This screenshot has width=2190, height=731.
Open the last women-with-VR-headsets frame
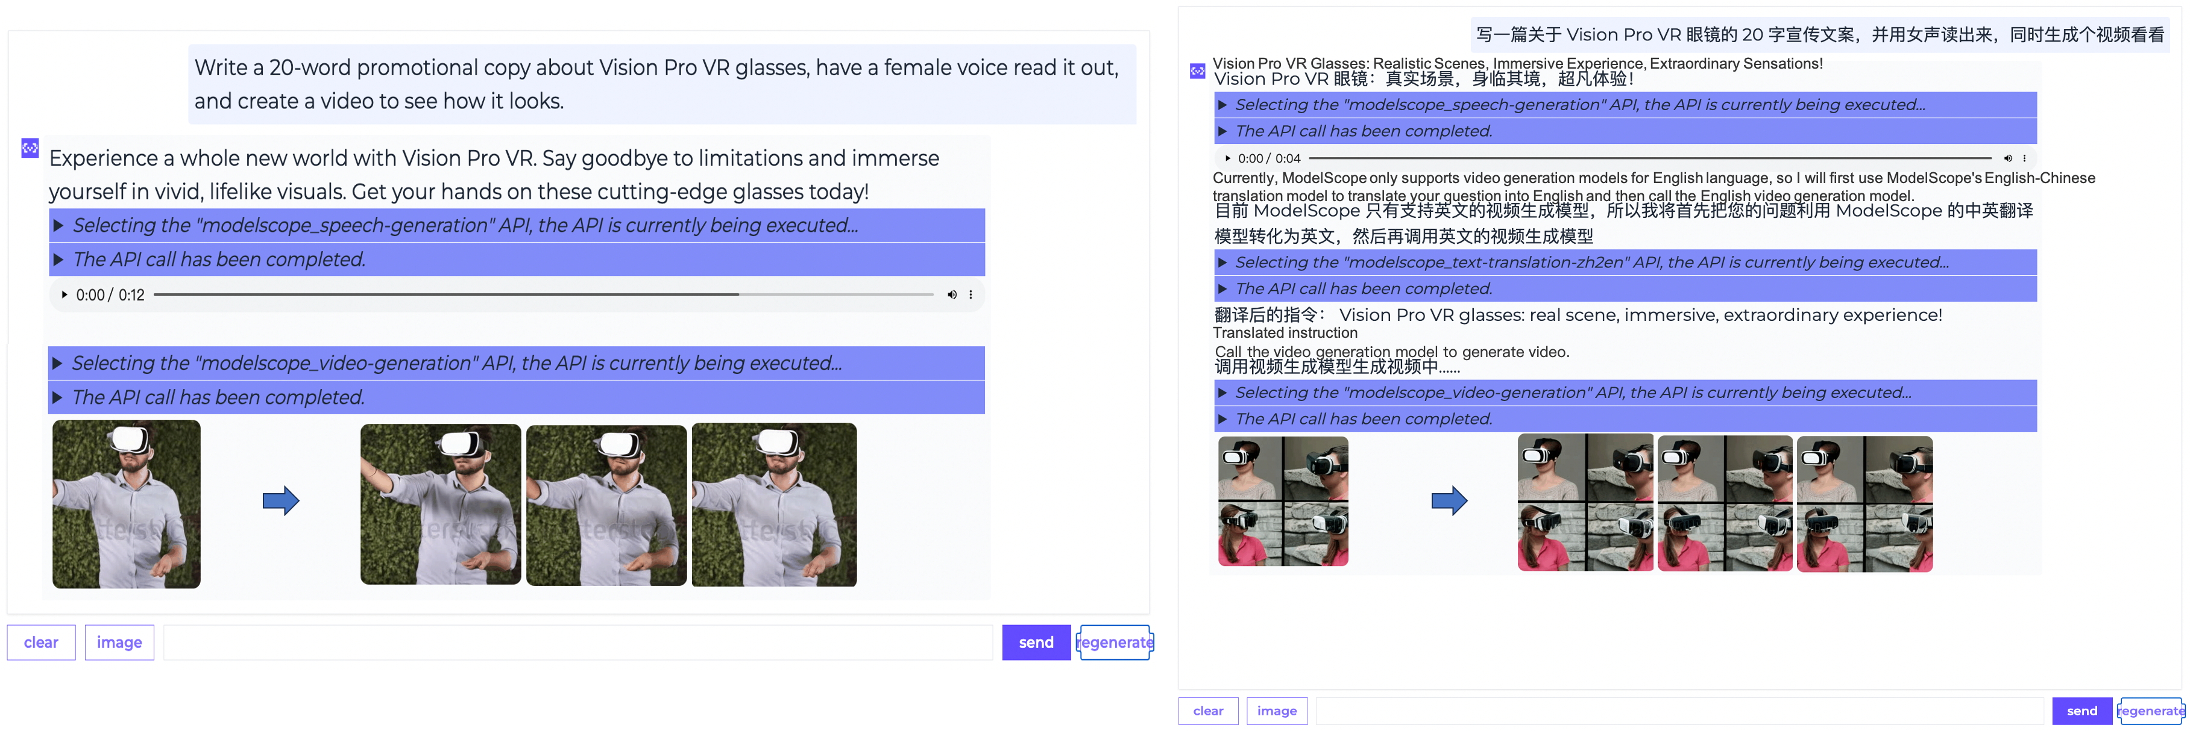[1864, 503]
